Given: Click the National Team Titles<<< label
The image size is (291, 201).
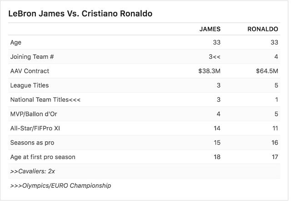Looking at the screenshot, I should pos(45,99).
